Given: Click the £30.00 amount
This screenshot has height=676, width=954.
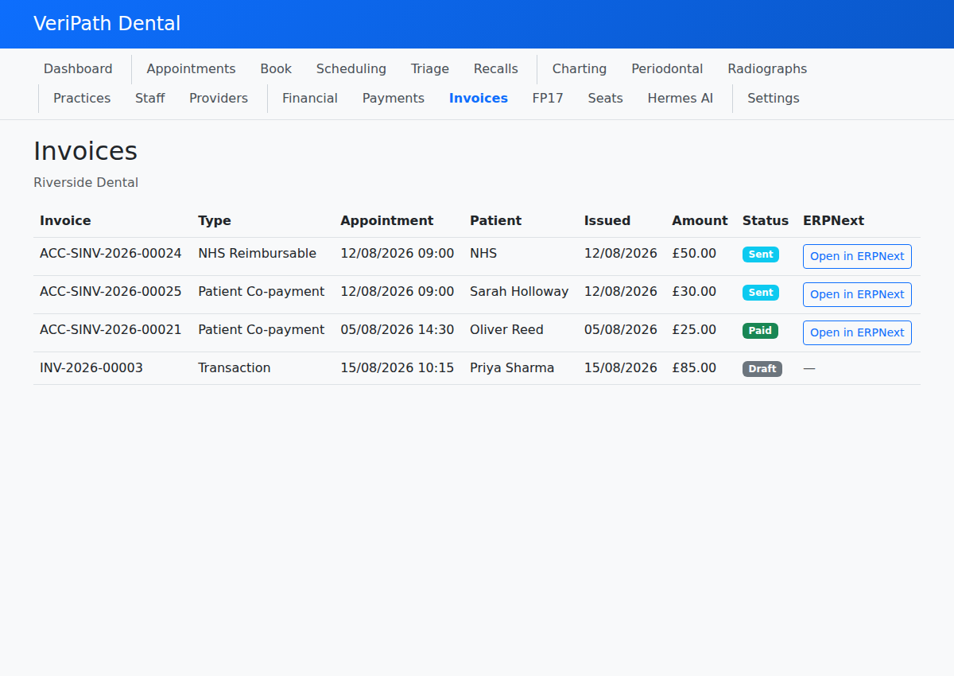Looking at the screenshot, I should tap(694, 292).
